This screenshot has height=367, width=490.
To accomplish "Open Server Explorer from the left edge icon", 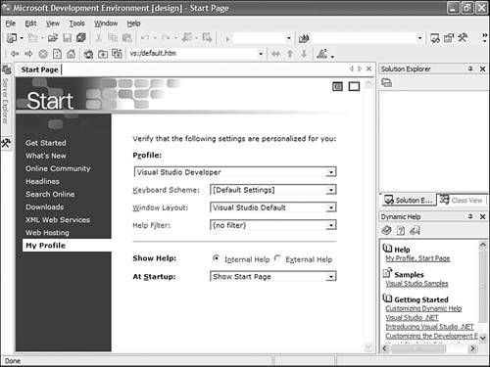I will click(6, 69).
